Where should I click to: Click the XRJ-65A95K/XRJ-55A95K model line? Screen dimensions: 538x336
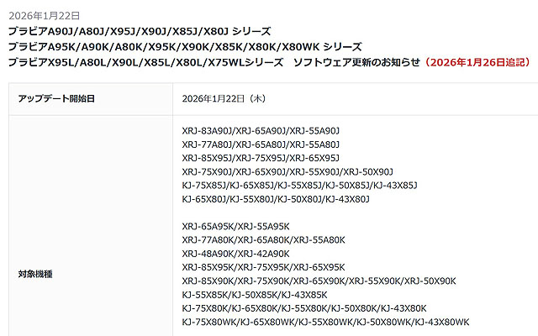(235, 226)
